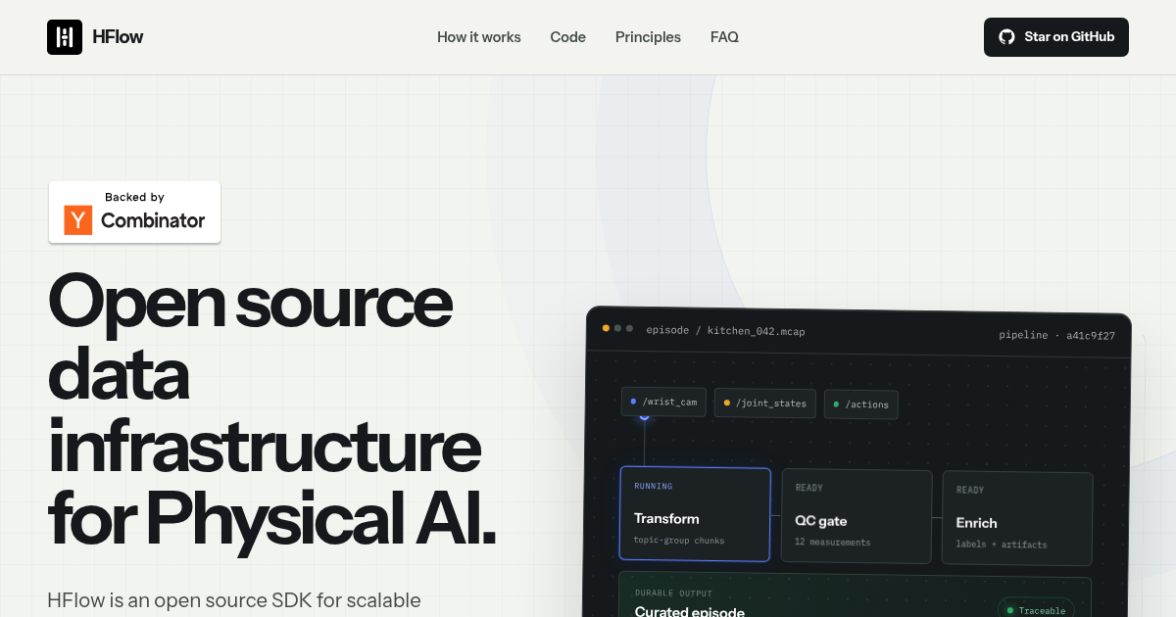Select the /actions topic chip
Screen dimensions: 1176x617
tap(861, 404)
